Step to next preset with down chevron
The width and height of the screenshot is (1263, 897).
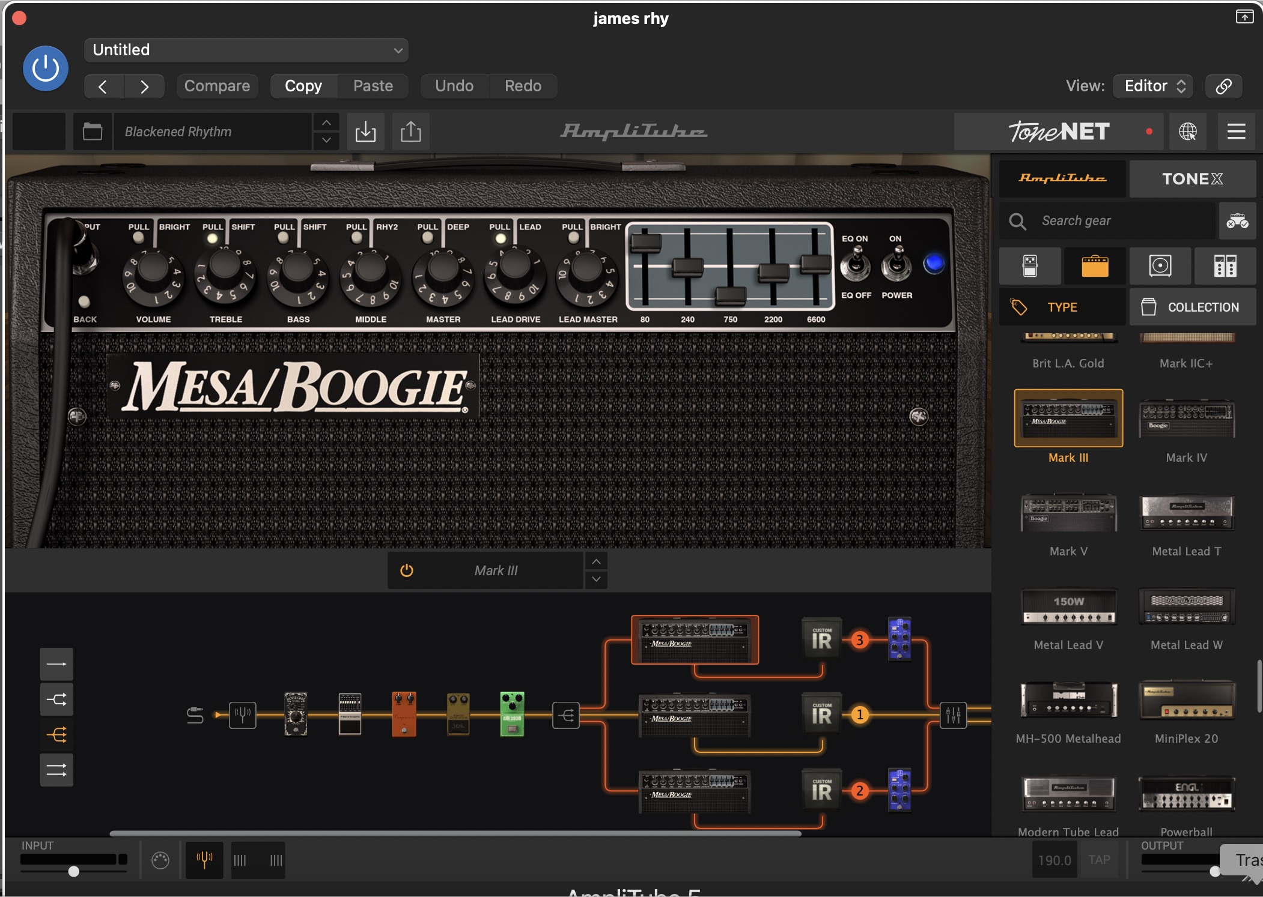[x=326, y=140]
